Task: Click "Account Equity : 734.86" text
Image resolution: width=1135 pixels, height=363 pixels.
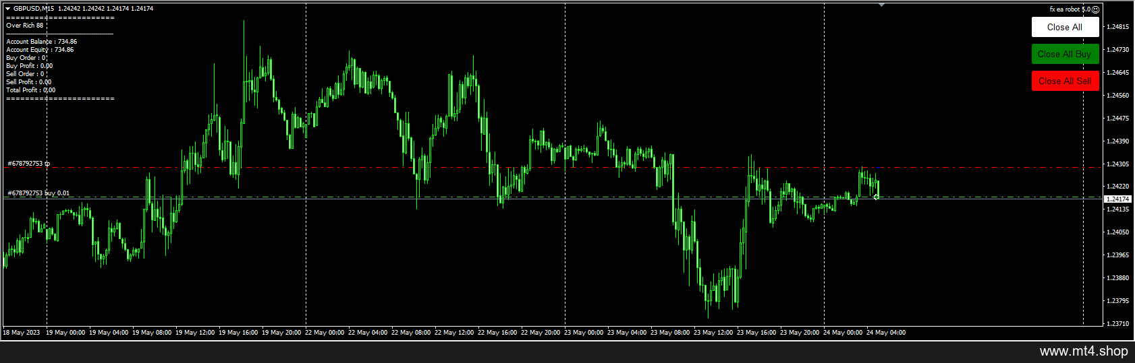Action: point(40,50)
